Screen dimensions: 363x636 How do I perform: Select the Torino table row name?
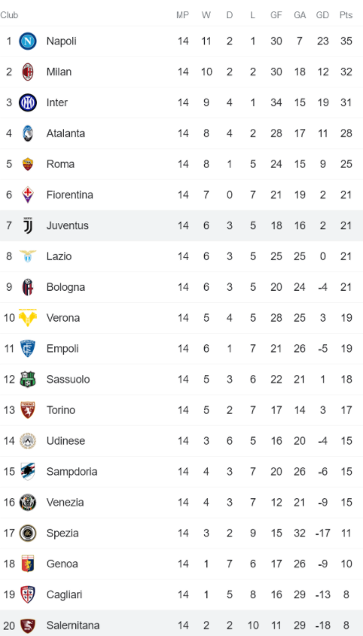(61, 410)
